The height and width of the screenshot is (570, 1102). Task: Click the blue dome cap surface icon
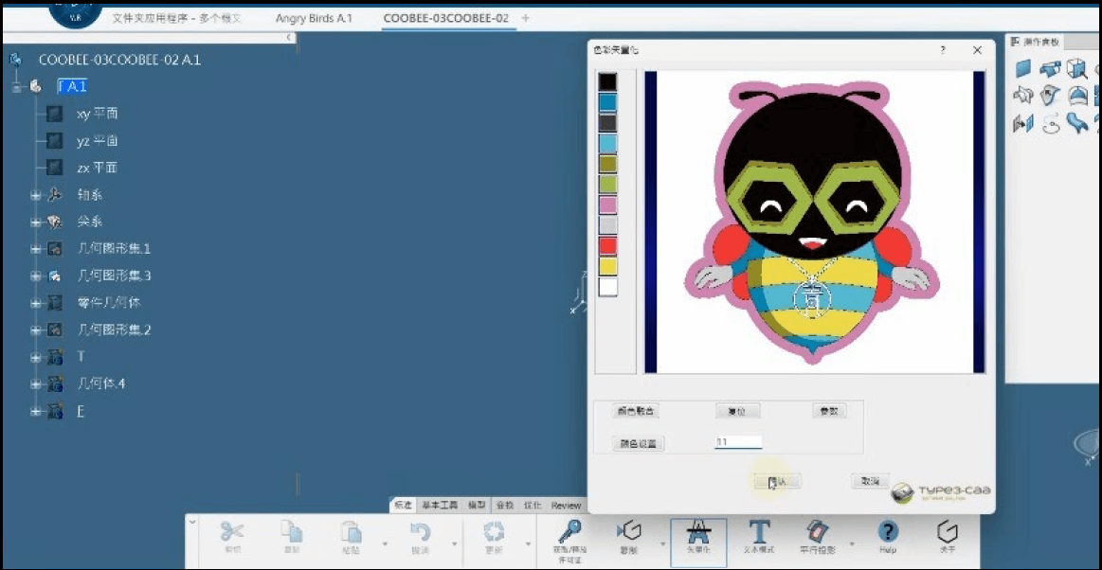click(x=1076, y=95)
